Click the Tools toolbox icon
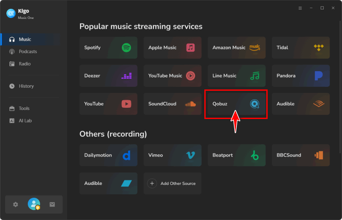This screenshot has width=342, height=220. [12, 108]
